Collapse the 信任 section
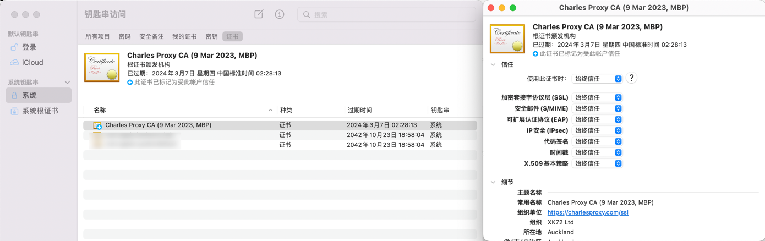765x241 pixels. [493, 65]
